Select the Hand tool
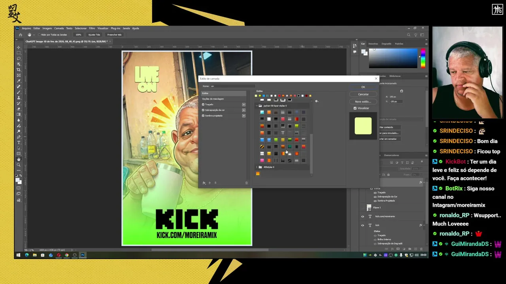This screenshot has width=506, height=284. 19,159
